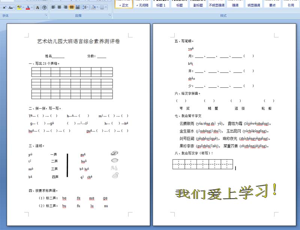The height and width of the screenshot is (230, 300).
Task: Click heading 六、给汉字拼音
Action: coord(187,94)
